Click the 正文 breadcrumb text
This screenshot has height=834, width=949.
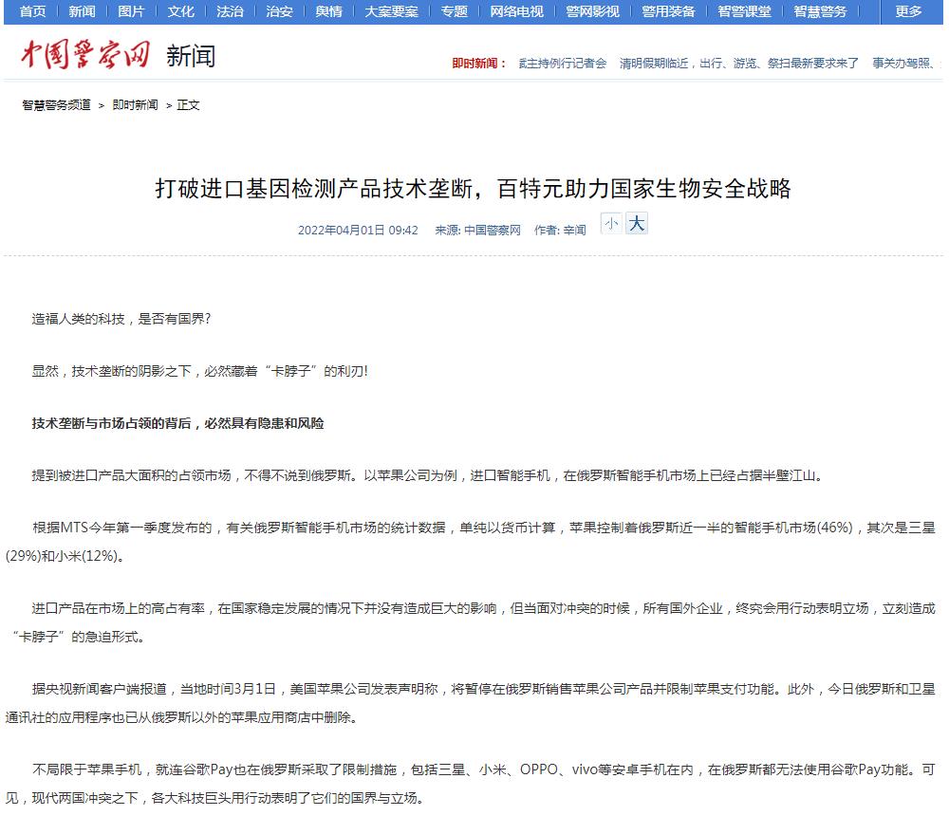(188, 105)
